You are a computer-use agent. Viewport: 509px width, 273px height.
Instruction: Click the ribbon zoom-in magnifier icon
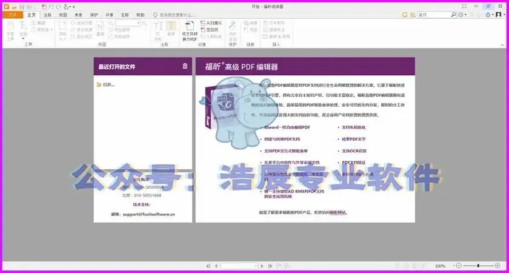tap(144, 23)
